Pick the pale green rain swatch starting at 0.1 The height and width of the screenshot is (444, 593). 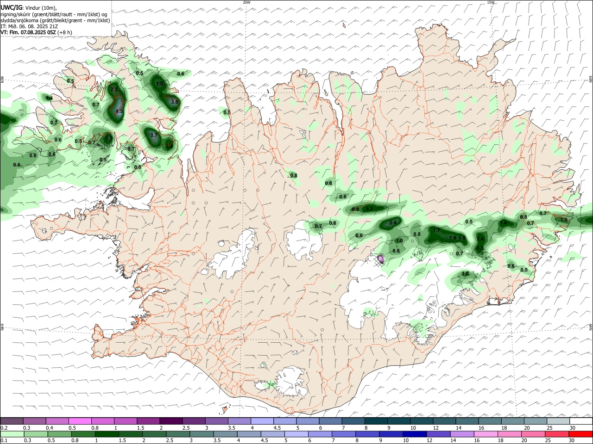point(12,434)
